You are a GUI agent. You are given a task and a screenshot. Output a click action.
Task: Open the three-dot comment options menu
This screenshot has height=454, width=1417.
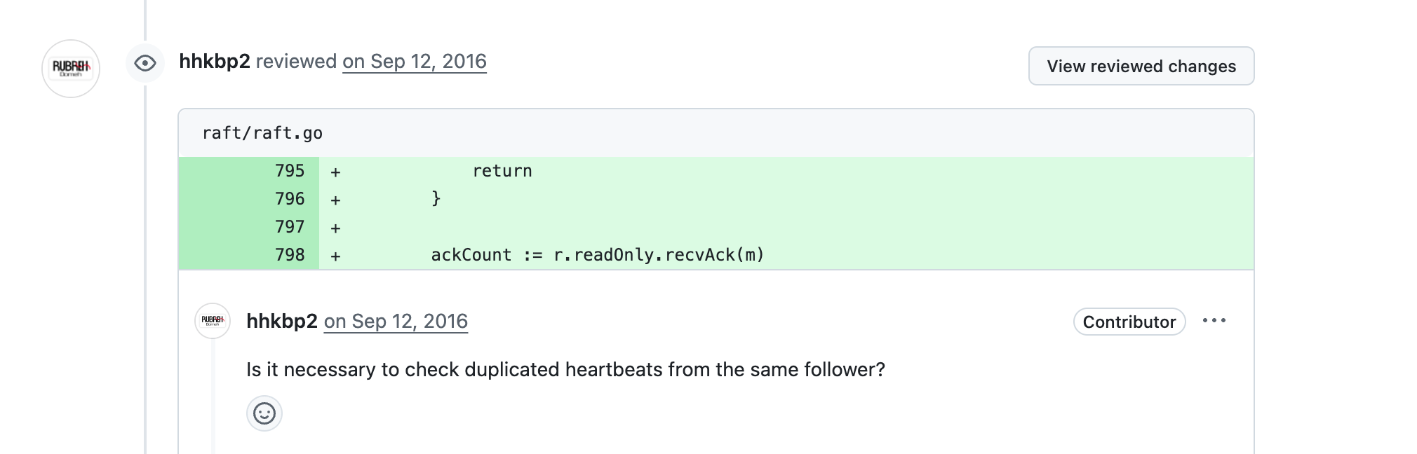point(1214,321)
